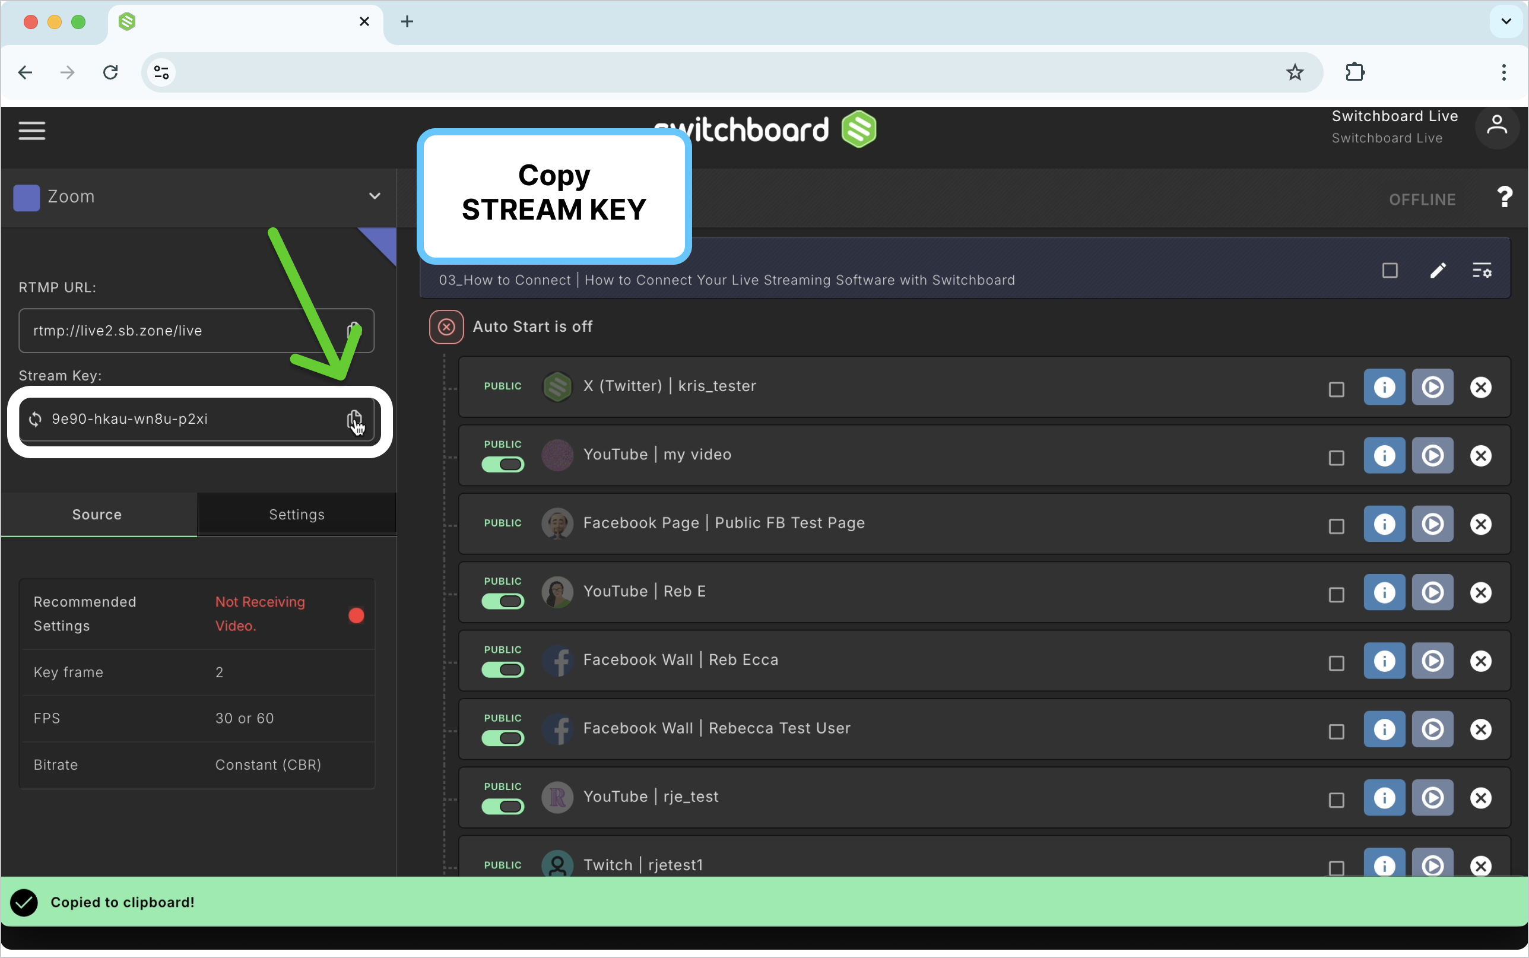Toggle YouTube rje_test destination switch
The image size is (1529, 958).
pos(502,807)
